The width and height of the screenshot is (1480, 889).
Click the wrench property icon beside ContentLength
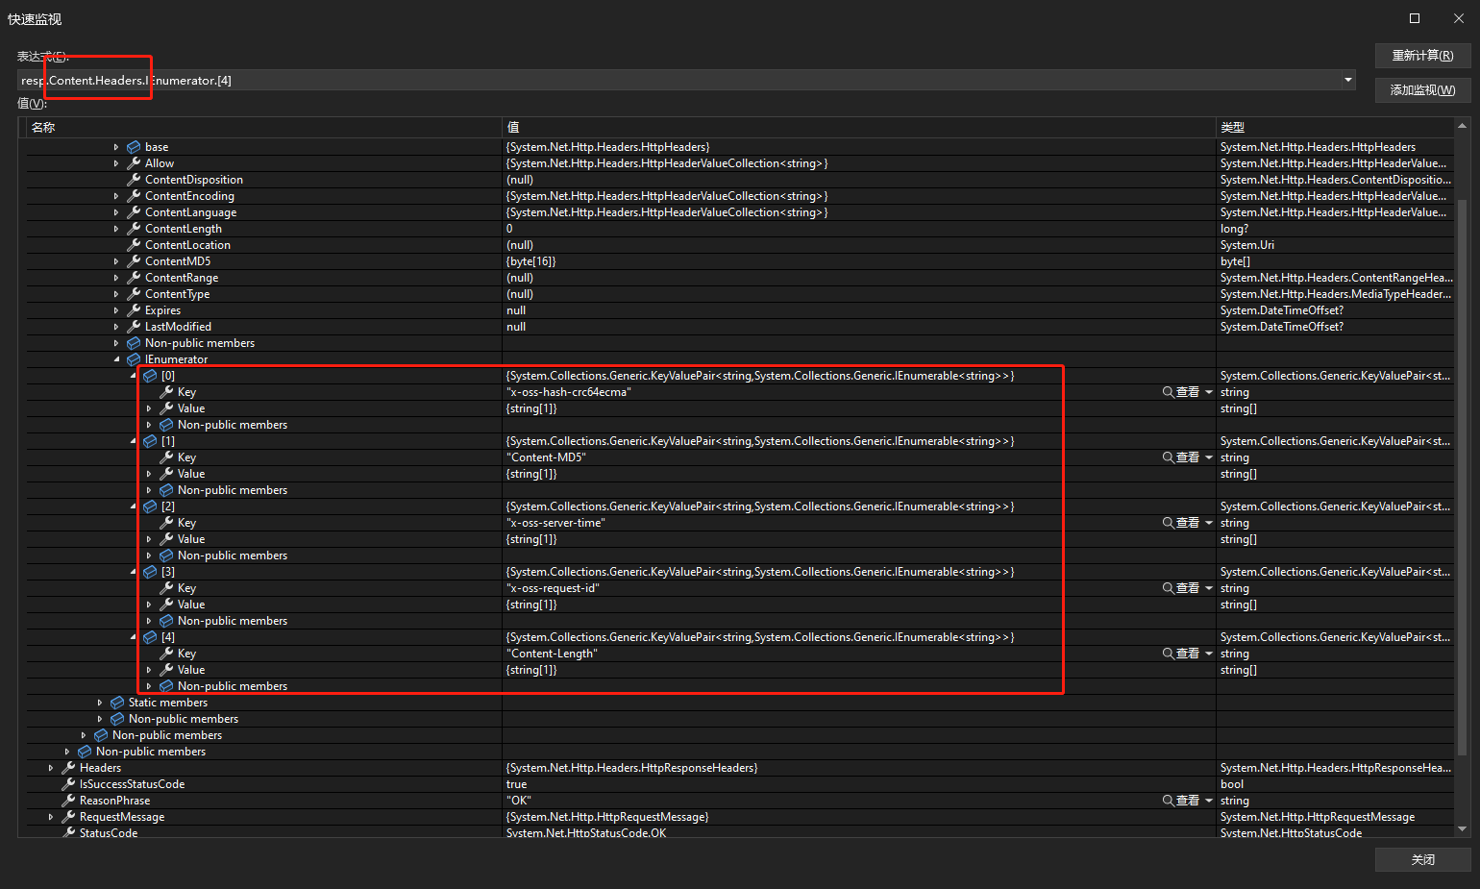(134, 228)
